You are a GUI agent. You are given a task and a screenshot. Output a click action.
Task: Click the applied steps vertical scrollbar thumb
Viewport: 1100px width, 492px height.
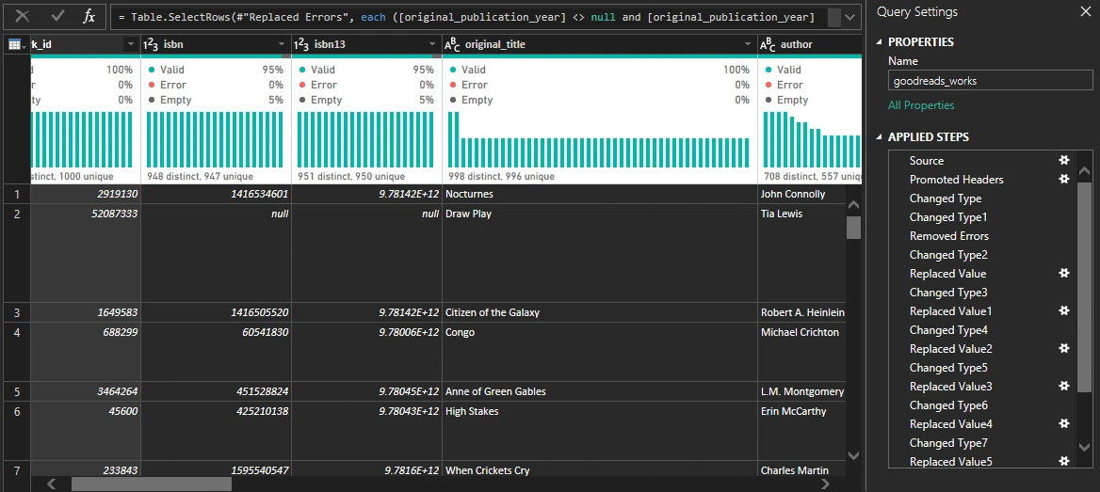tap(1085, 286)
